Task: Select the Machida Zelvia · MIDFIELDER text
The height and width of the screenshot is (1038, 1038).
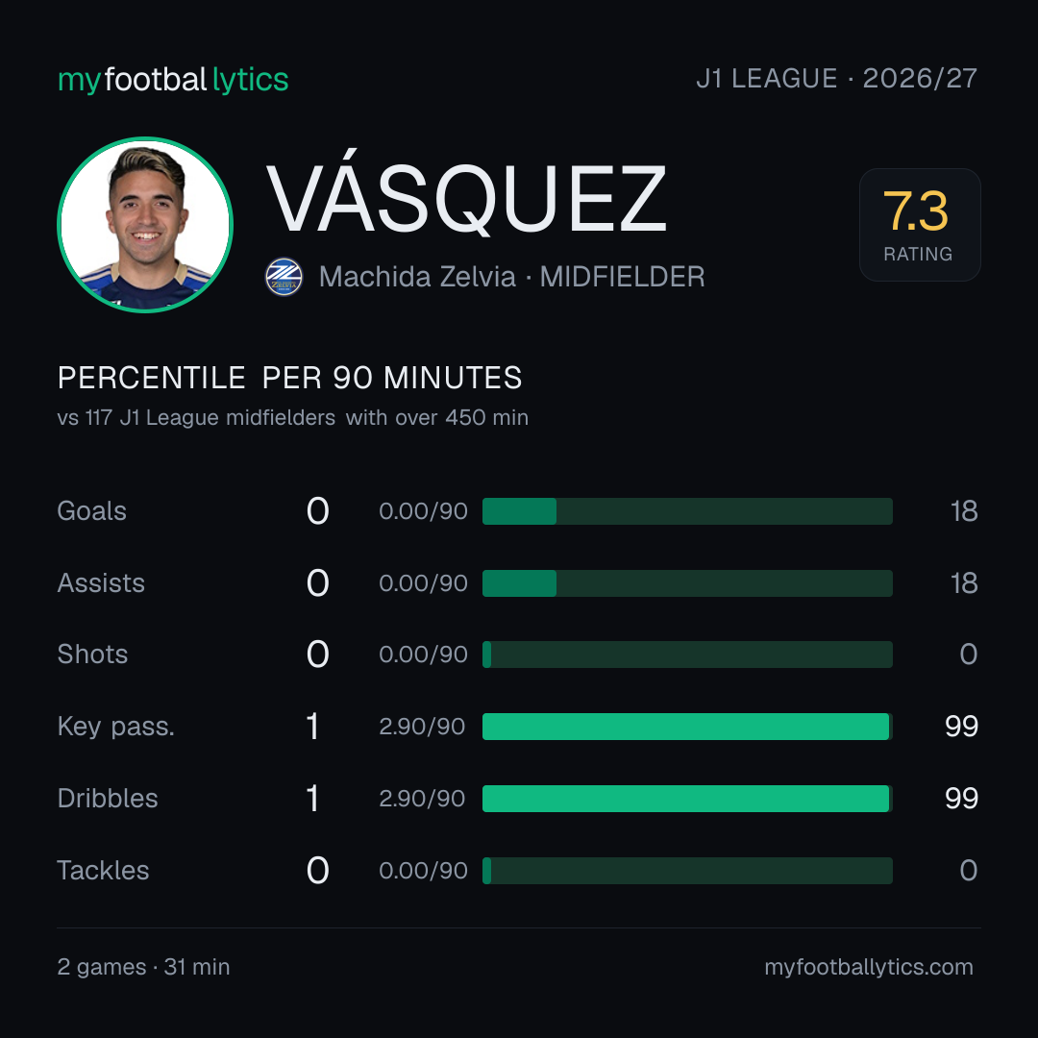Action: 511,277
